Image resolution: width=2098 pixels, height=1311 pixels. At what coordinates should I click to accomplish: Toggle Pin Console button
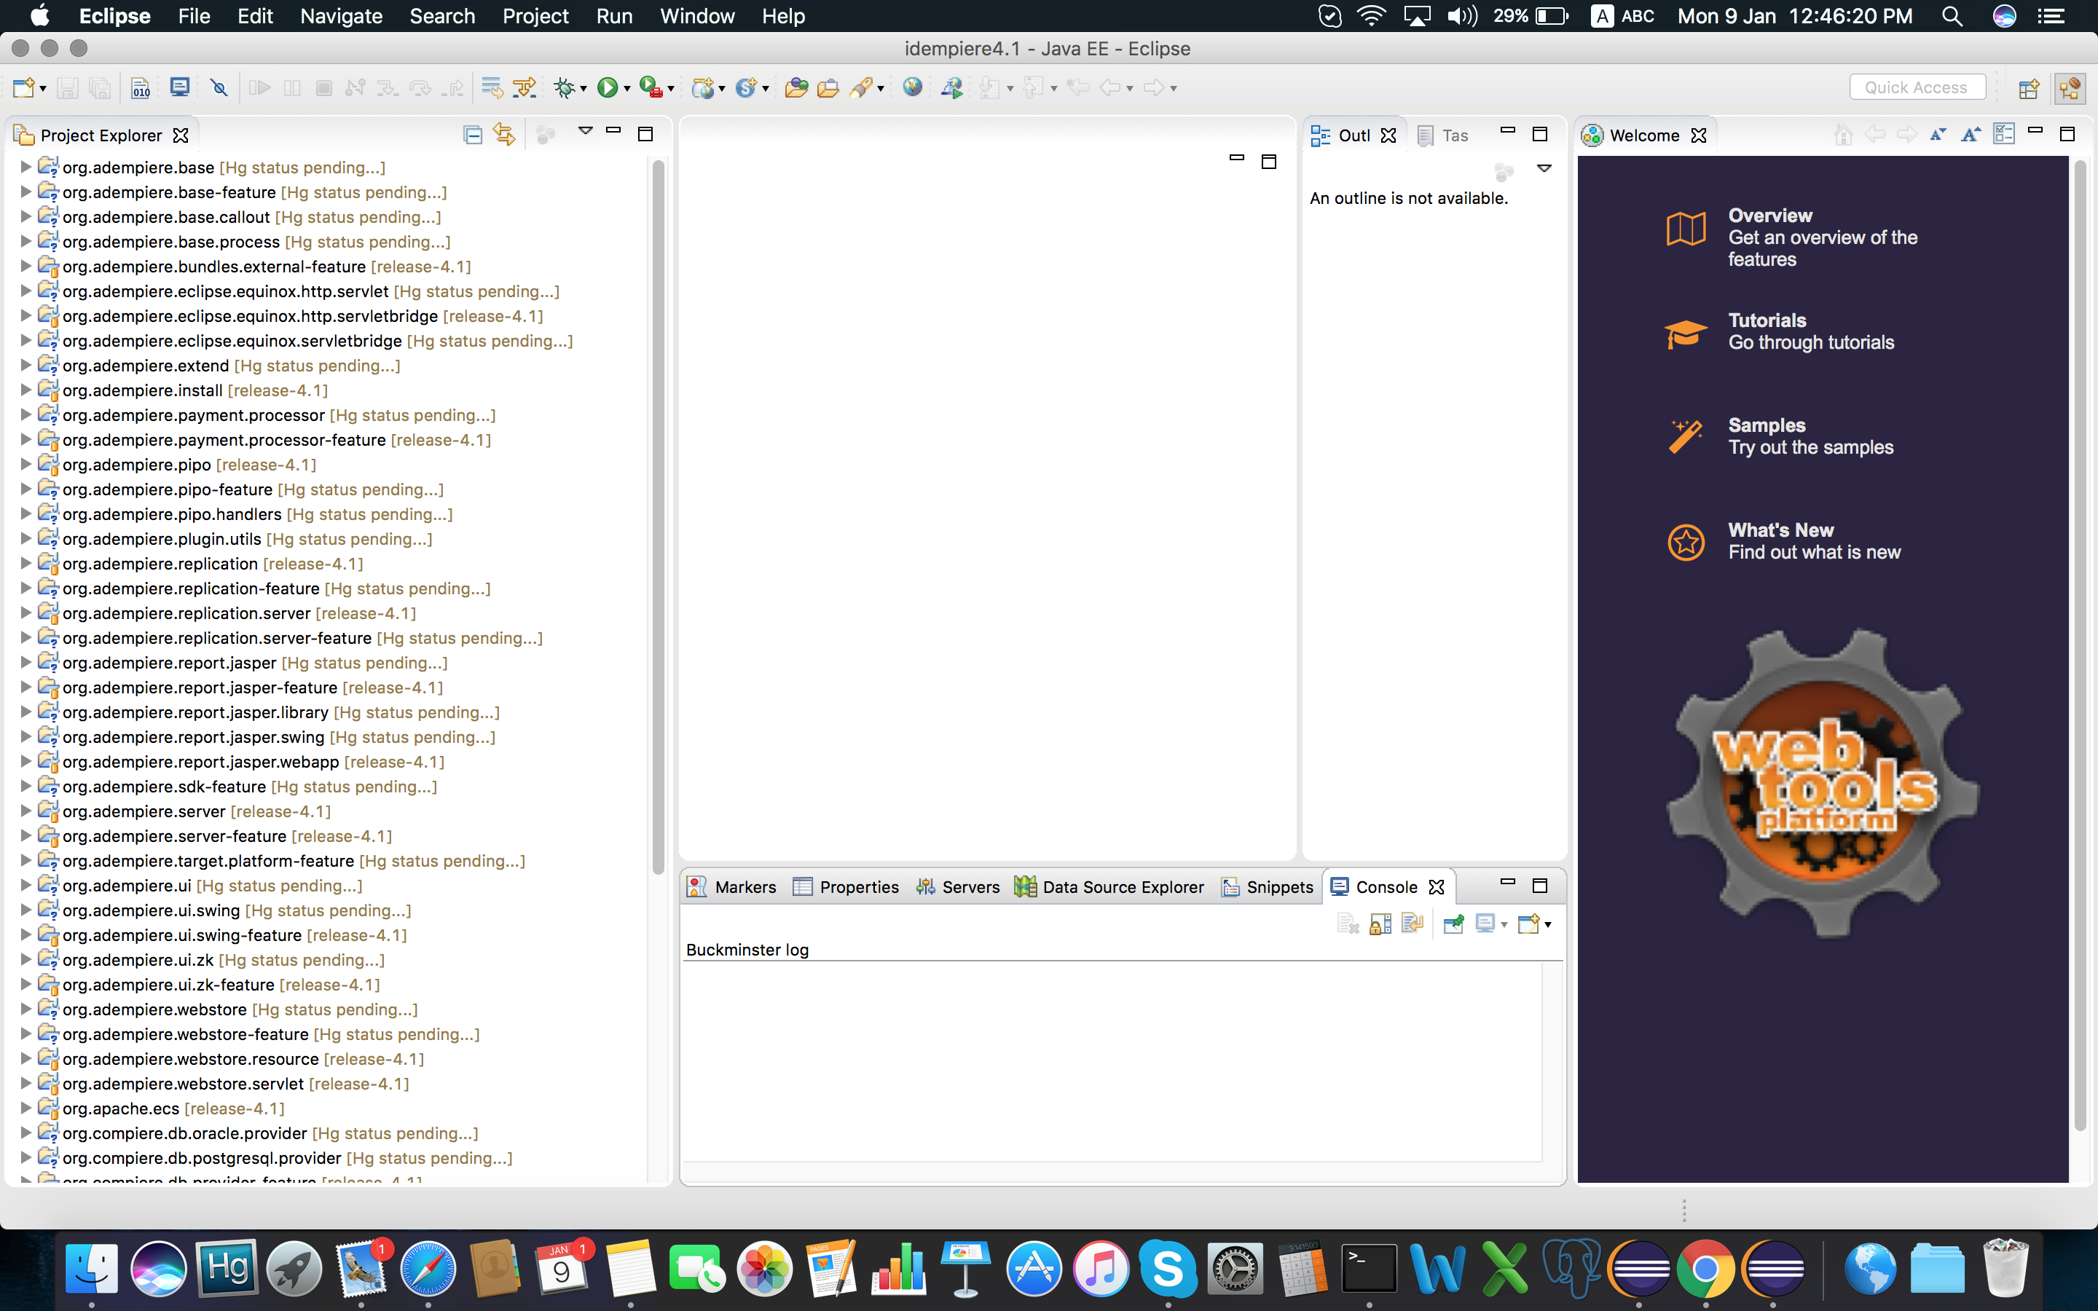[1454, 924]
